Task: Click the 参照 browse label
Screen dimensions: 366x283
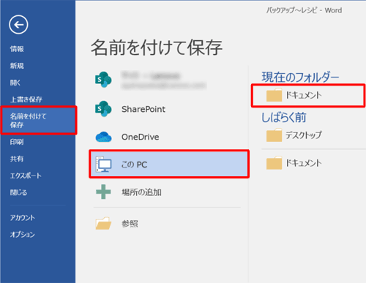Action: (x=130, y=224)
